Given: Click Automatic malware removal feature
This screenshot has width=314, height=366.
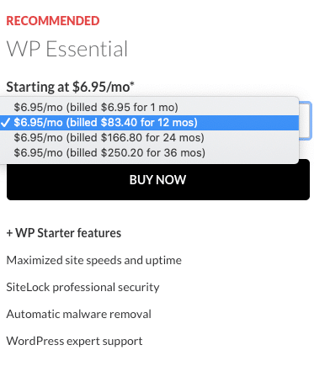Looking at the screenshot, I should pyautogui.click(x=79, y=314).
